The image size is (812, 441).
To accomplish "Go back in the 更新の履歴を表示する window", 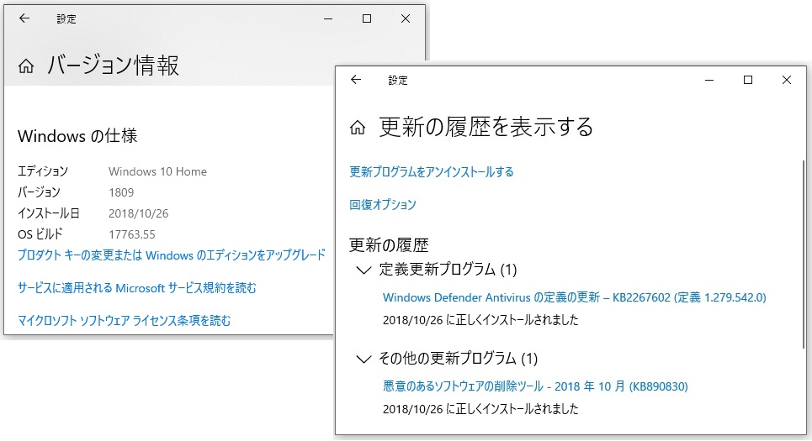I will pos(356,80).
